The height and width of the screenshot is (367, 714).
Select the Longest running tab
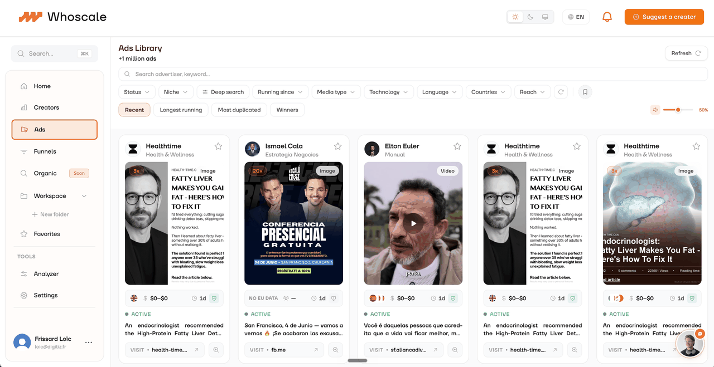tap(181, 110)
